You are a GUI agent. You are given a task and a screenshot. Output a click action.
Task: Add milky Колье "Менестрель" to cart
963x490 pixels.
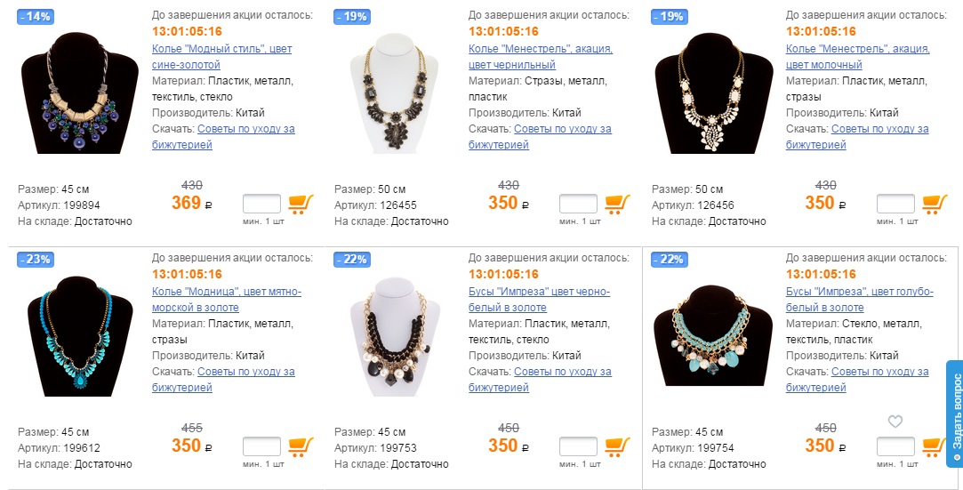(x=935, y=205)
